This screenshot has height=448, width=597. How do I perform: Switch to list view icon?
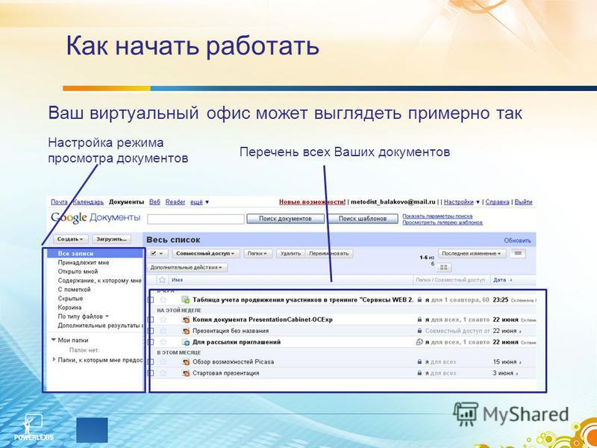point(518,253)
